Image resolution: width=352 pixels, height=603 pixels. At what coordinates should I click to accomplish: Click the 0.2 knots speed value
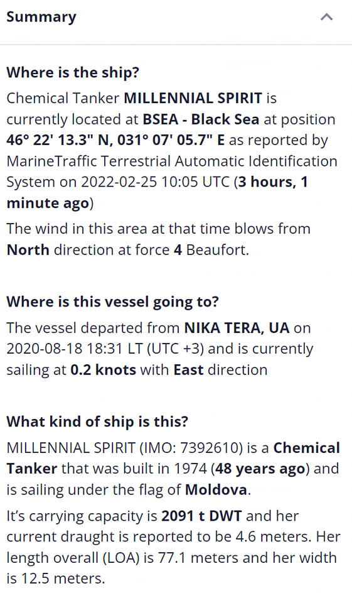[x=104, y=370]
